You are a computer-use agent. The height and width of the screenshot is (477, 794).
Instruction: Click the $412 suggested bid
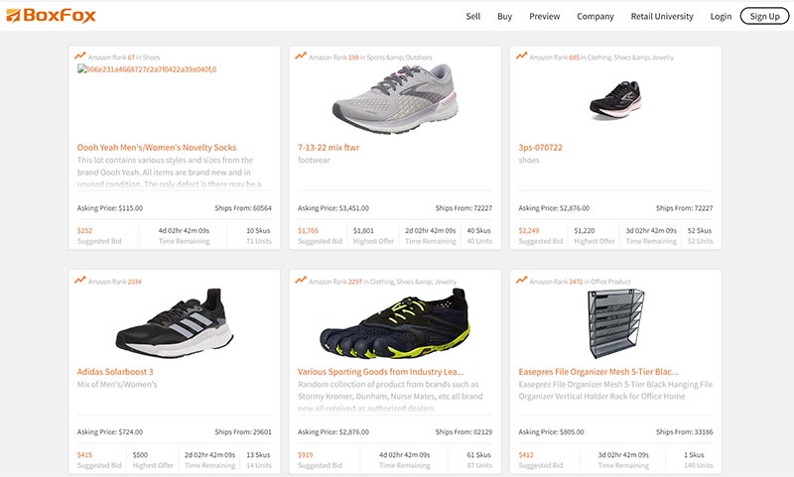point(526,455)
